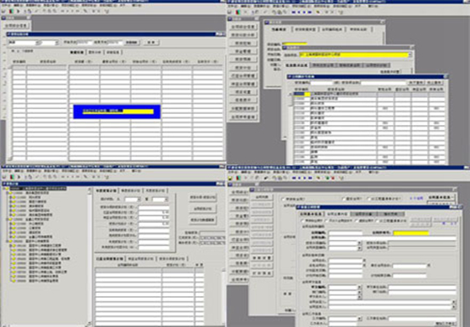Click the last blue navigation arrow above contract form

tap(310, 178)
